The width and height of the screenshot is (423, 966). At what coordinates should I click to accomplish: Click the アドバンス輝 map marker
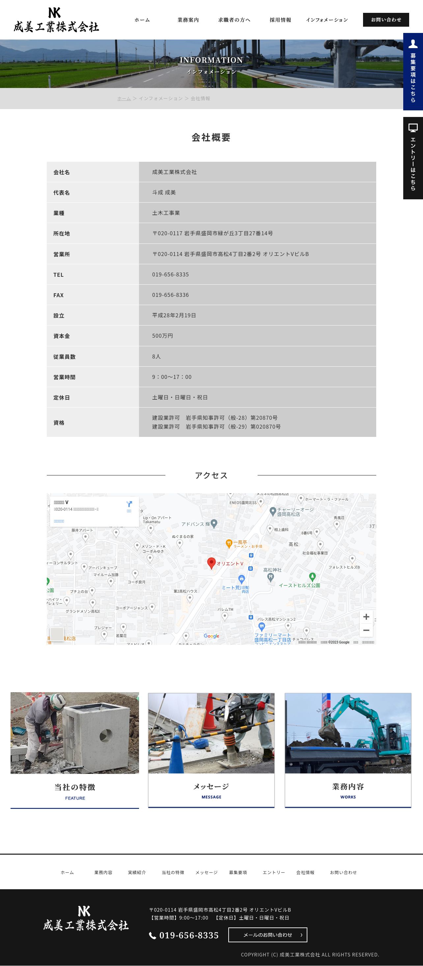coord(214,524)
